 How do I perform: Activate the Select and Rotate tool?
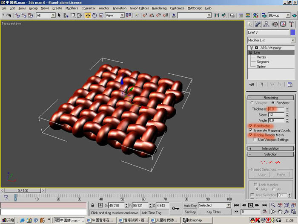[x=95, y=15]
